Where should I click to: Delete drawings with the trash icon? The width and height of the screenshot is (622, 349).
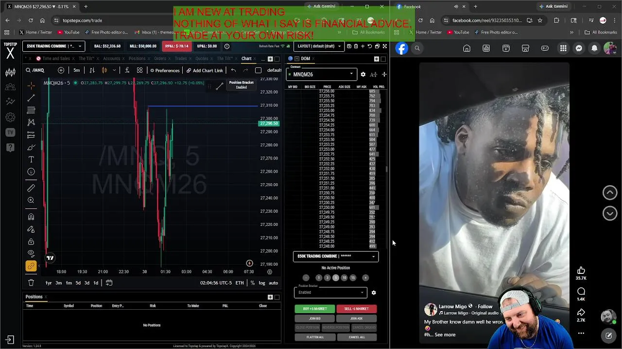point(31,283)
